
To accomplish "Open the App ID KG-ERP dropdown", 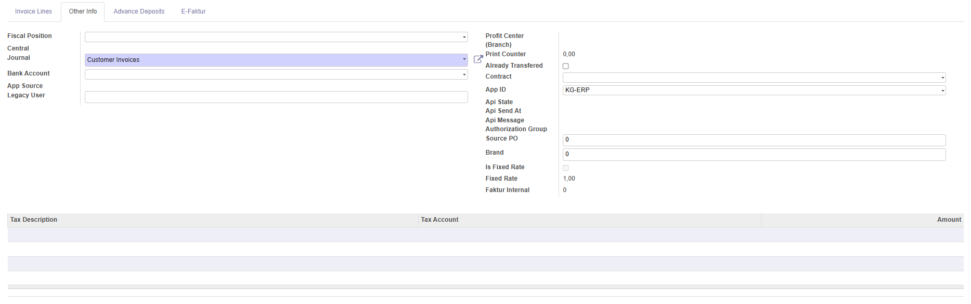I will coord(754,90).
